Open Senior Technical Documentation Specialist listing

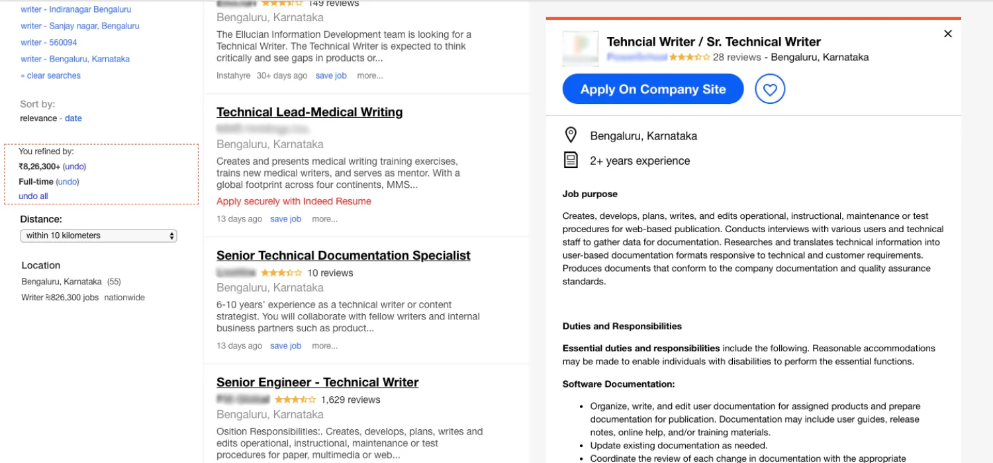pyautogui.click(x=343, y=256)
